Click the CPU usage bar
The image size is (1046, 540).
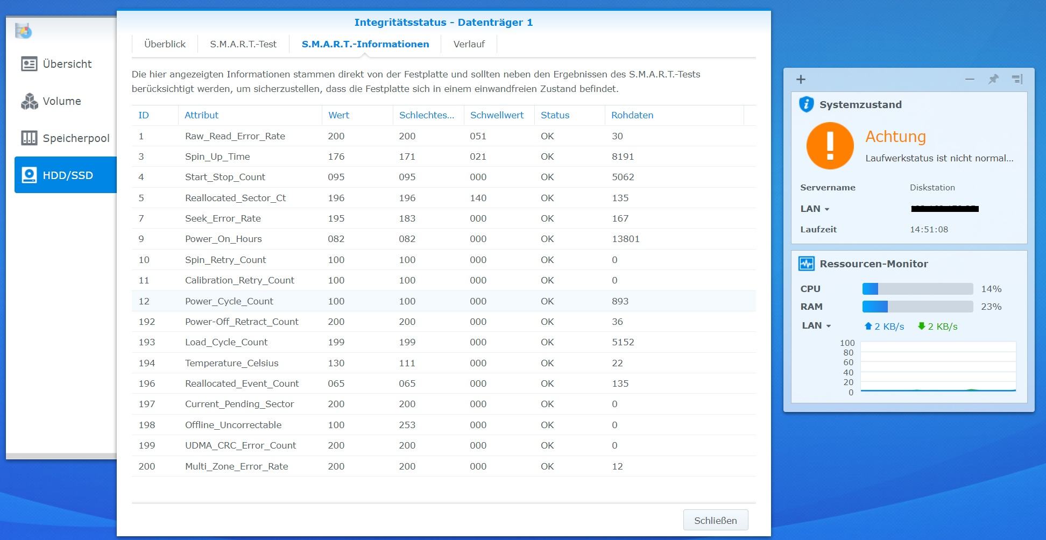coord(917,289)
